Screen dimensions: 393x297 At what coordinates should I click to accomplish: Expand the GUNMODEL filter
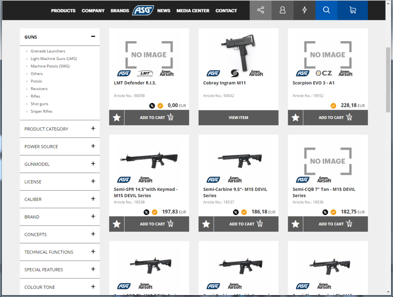[93, 164]
